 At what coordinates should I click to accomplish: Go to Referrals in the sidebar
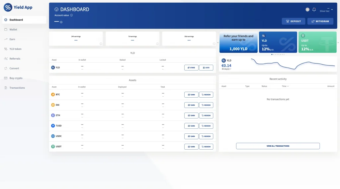(15, 59)
